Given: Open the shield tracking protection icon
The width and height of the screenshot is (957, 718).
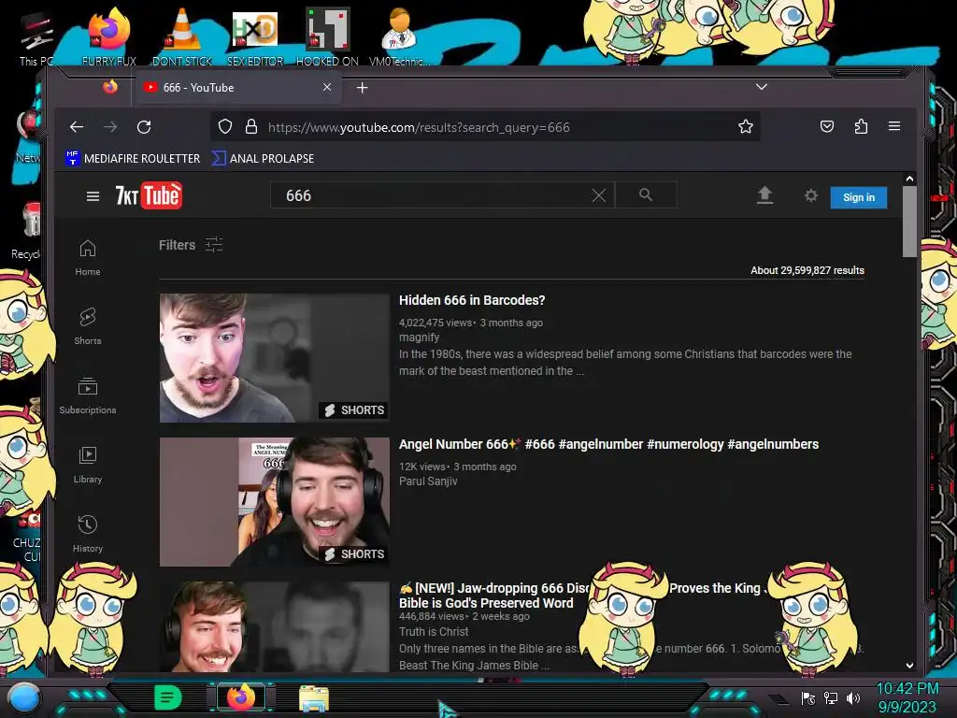Looking at the screenshot, I should [x=225, y=126].
